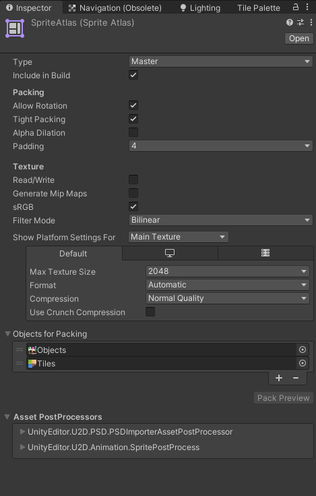Remove entry with the minus button
The height and width of the screenshot is (496, 316).
point(296,378)
